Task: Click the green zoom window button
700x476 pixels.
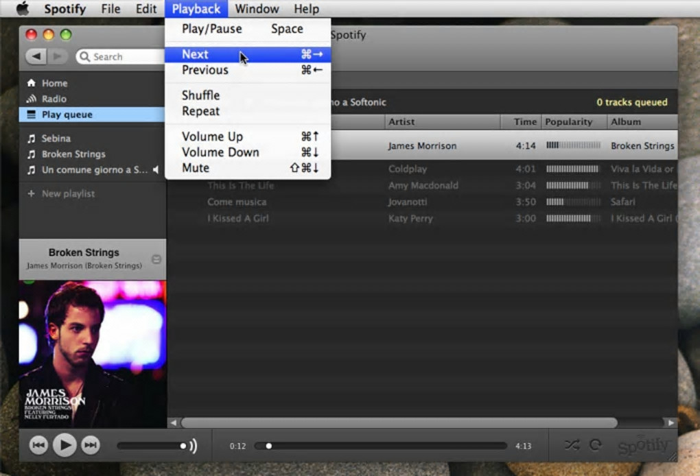Action: pyautogui.click(x=66, y=34)
